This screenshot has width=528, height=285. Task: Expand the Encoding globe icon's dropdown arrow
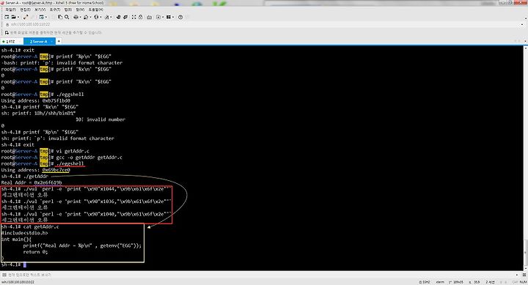100,17
